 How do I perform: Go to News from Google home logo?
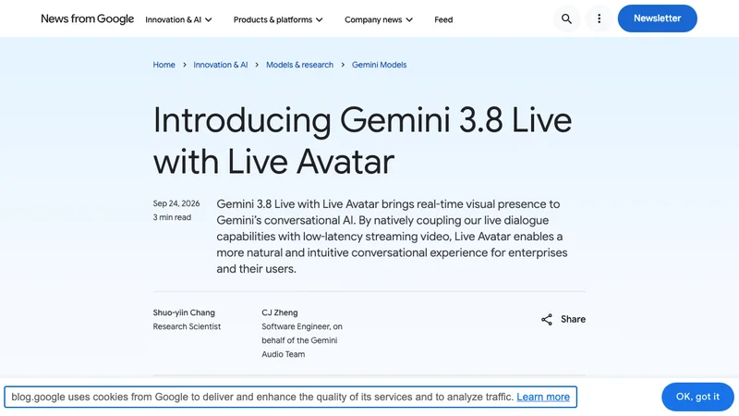(x=87, y=18)
